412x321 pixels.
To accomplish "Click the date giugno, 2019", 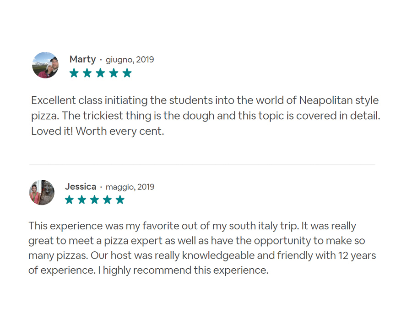I will pyautogui.click(x=130, y=60).
